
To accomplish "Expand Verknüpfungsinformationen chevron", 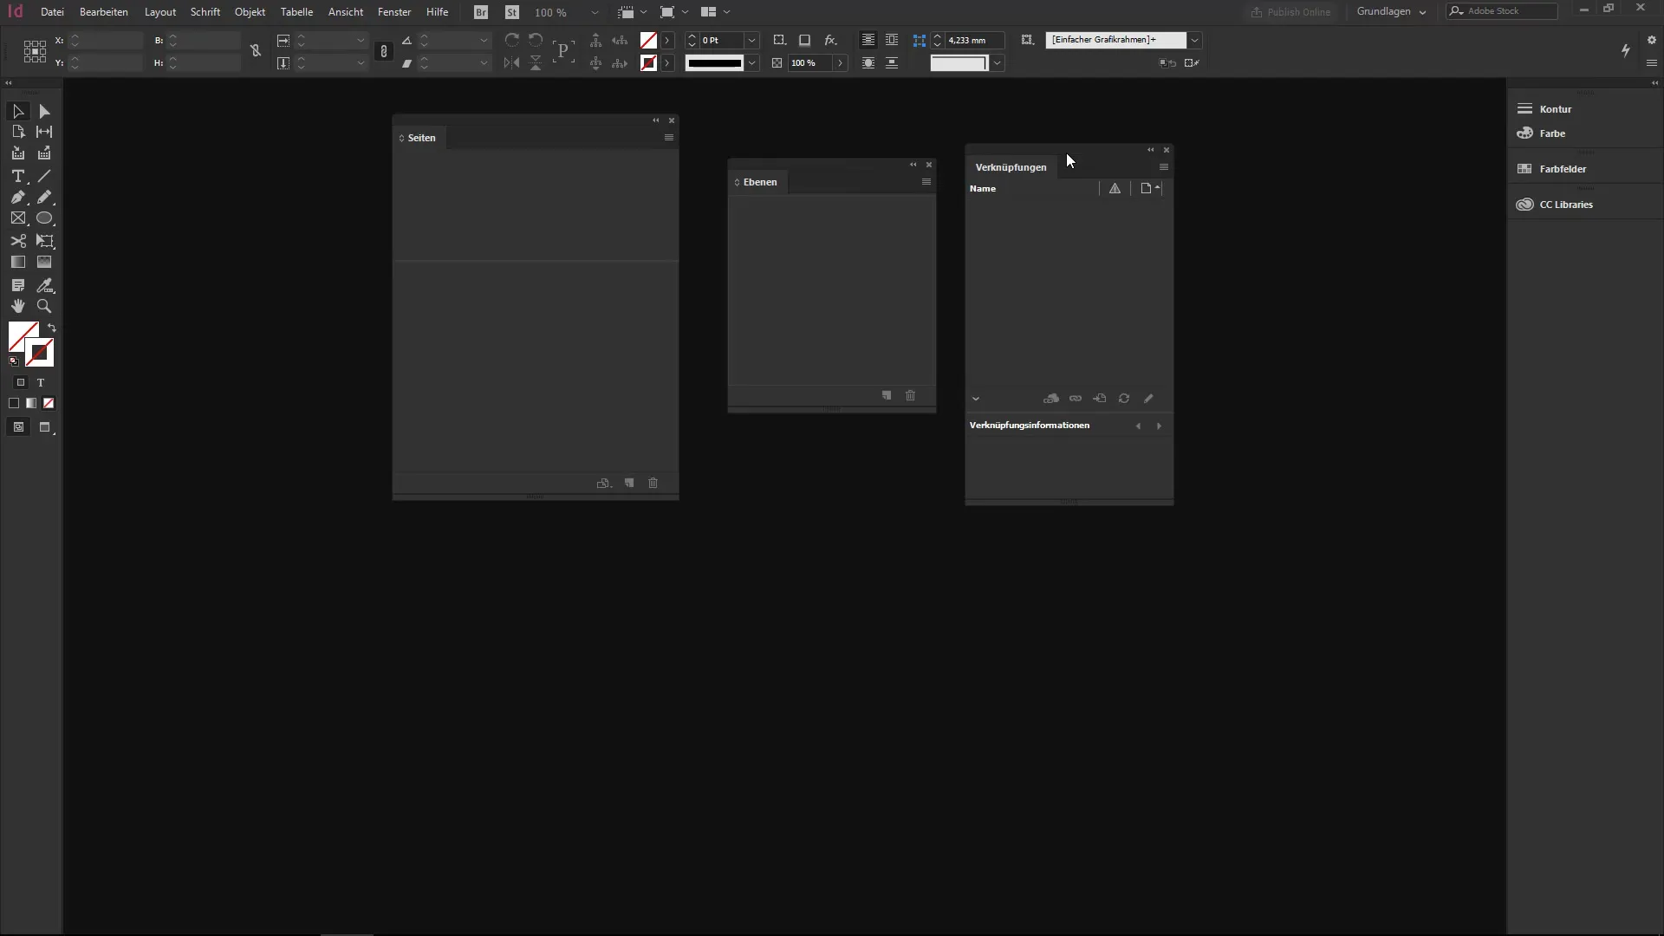I will [976, 399].
